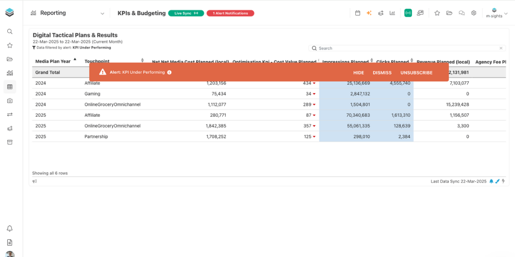
Task: Click the bell icon beside Last Data Sync
Action: (x=491, y=181)
